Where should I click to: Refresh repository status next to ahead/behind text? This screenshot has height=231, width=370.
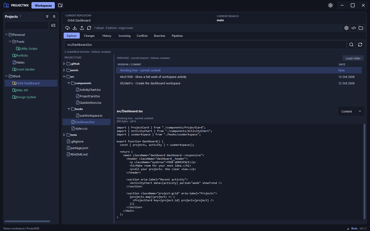pos(89,28)
